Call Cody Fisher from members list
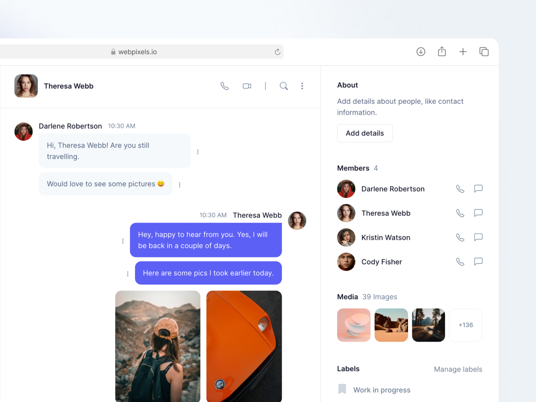The width and height of the screenshot is (536, 402). (x=460, y=262)
